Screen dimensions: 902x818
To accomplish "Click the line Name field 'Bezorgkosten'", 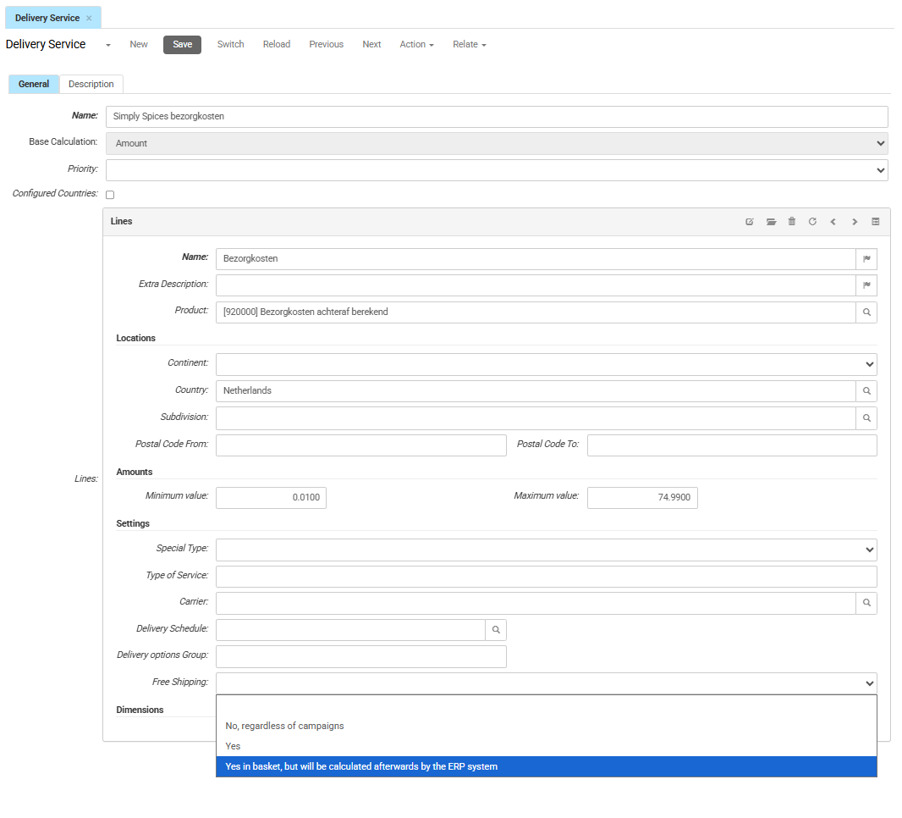I will click(x=536, y=259).
